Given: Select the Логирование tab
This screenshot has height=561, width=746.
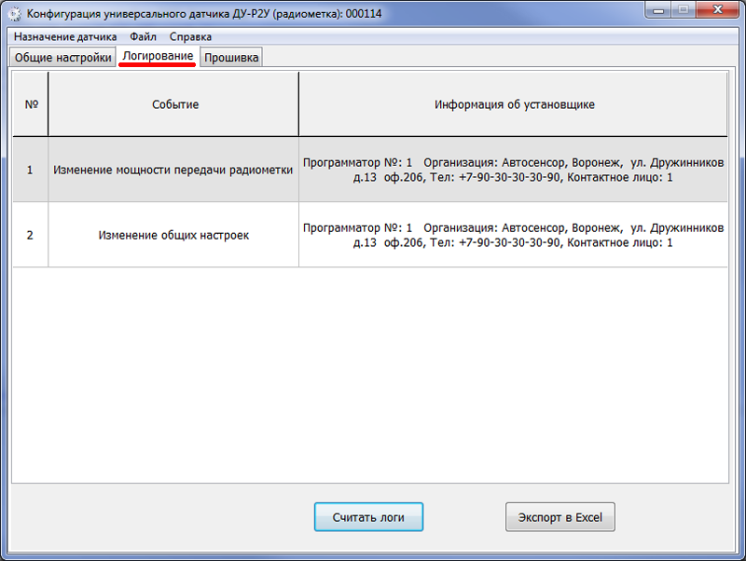Looking at the screenshot, I should coord(158,56).
